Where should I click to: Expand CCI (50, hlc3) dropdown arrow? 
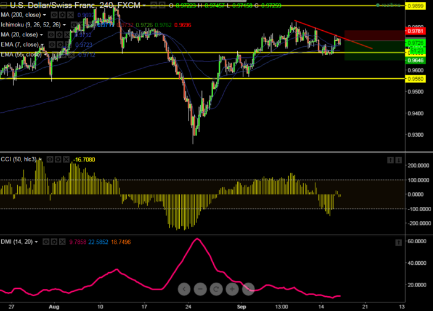40,160
